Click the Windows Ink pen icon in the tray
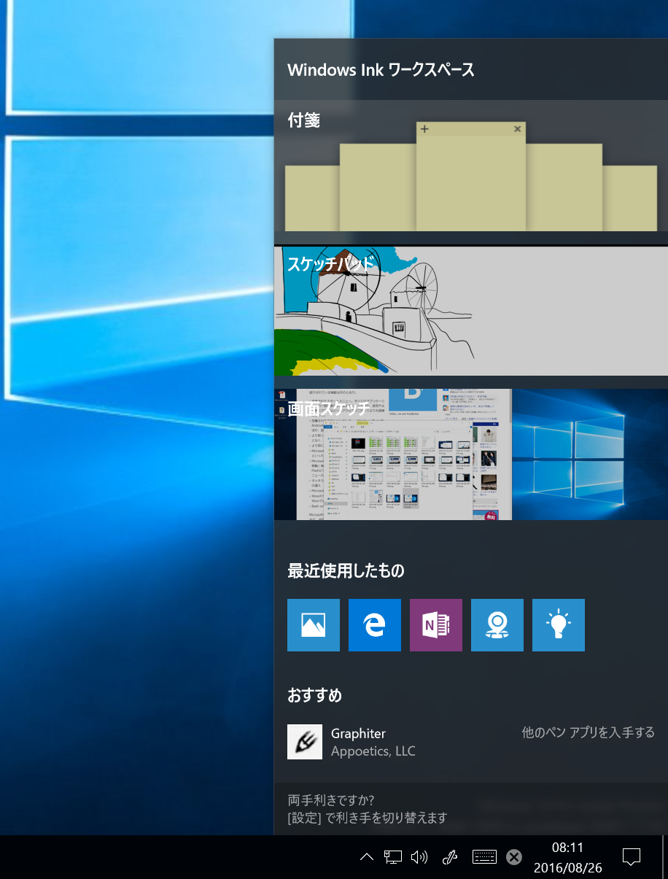668x879 pixels. [450, 857]
